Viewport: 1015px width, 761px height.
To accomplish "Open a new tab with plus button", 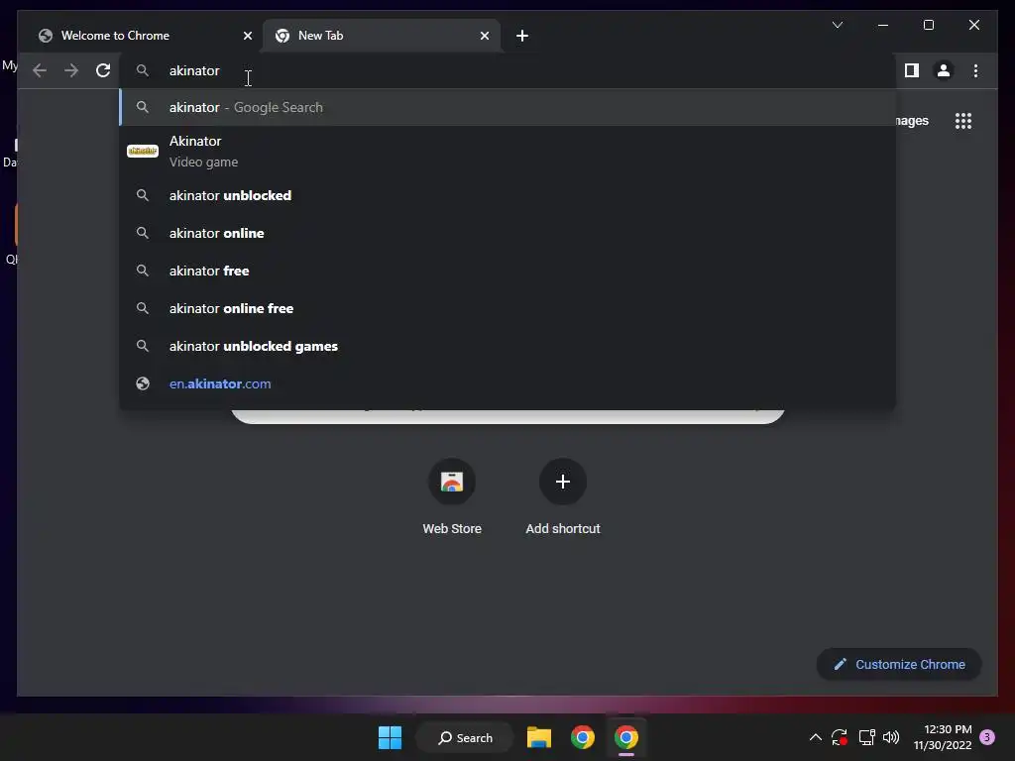I will coord(522,36).
